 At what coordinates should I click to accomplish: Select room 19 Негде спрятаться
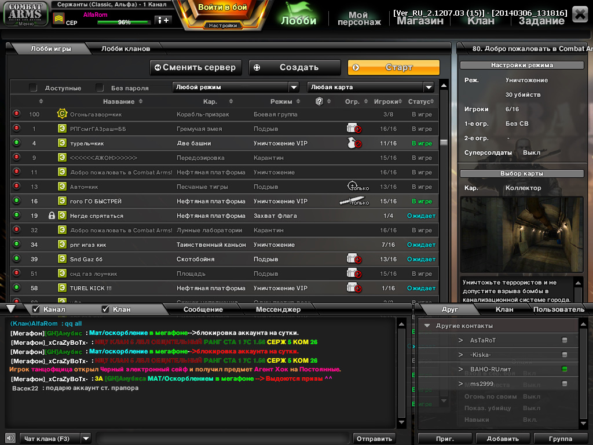point(224,216)
